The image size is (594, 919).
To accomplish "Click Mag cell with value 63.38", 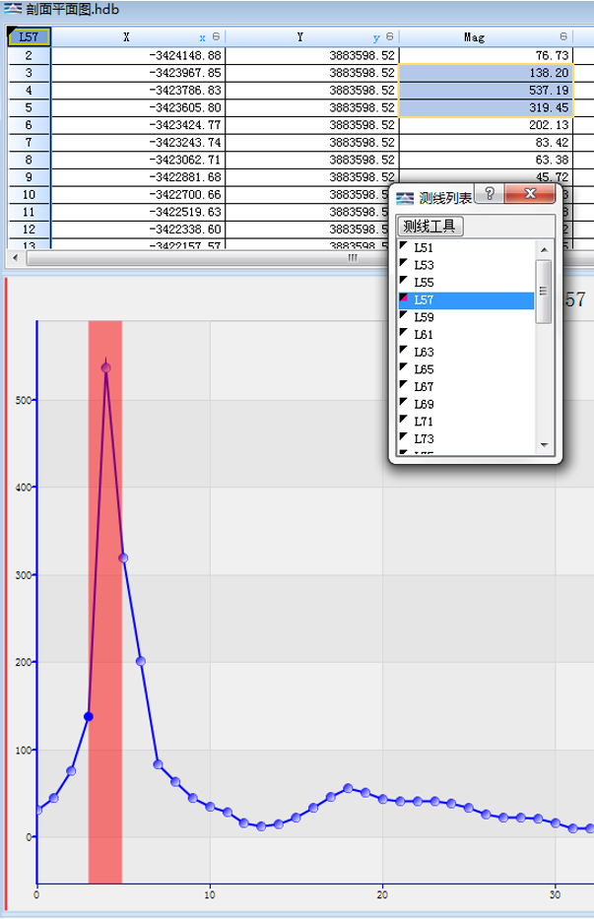I will coord(486,160).
